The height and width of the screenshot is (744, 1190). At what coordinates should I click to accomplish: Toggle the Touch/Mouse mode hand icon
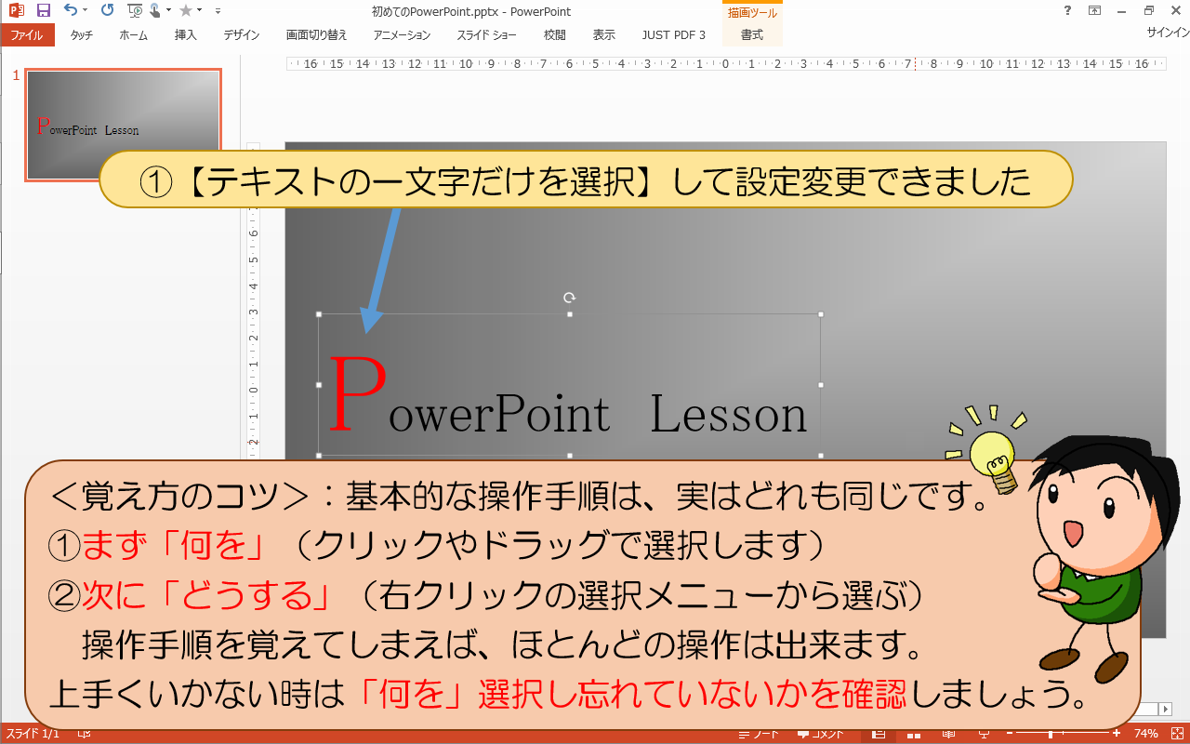155,11
